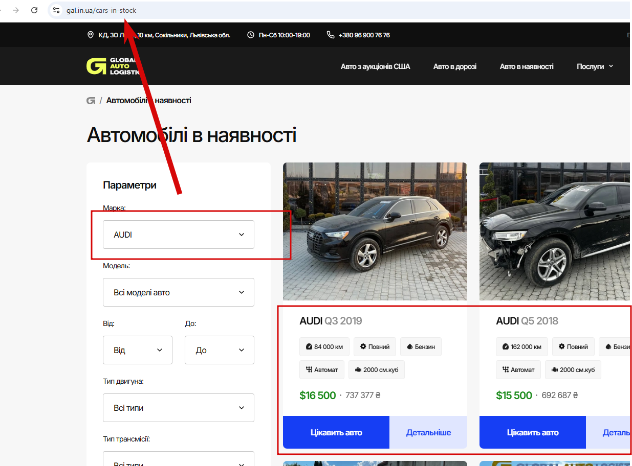Screen dimensions: 632x466
Task: Go forward with browser arrow icon
Action: pyautogui.click(x=16, y=10)
